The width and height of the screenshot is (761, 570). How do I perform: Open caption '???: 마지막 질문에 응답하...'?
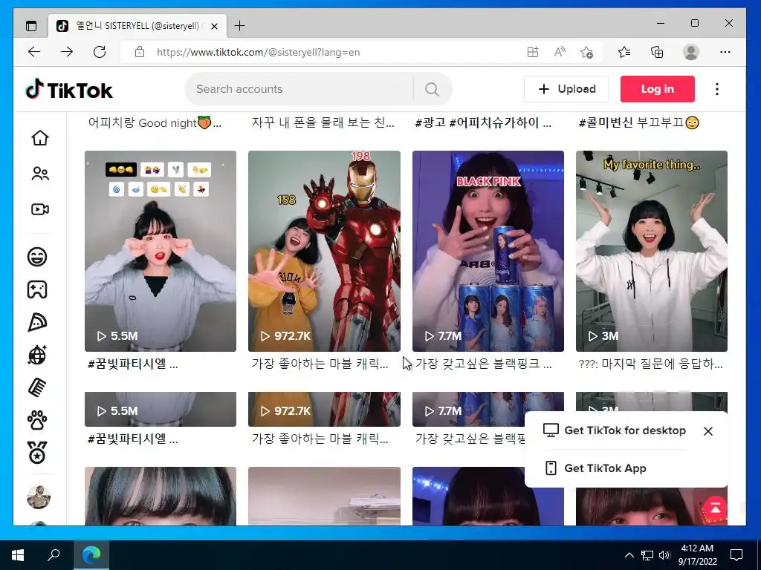click(650, 364)
